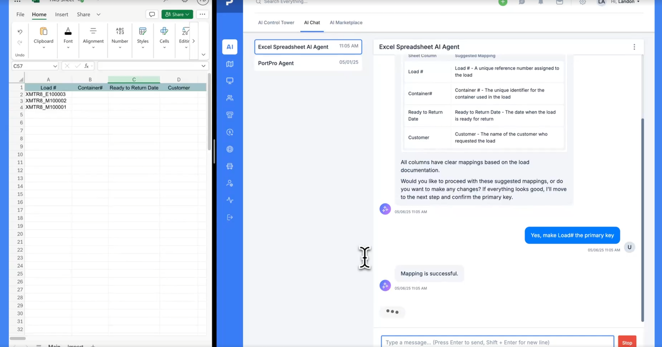Viewport: 662px width, 347px height.
Task: Open the settings gear in PortPro header
Action: pos(582,2)
